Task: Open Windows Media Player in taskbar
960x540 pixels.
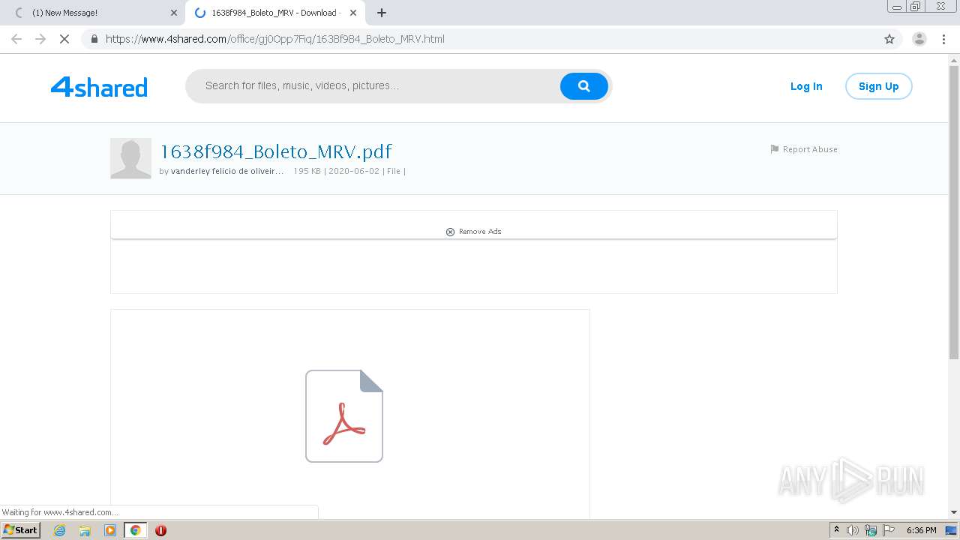Action: coord(110,530)
